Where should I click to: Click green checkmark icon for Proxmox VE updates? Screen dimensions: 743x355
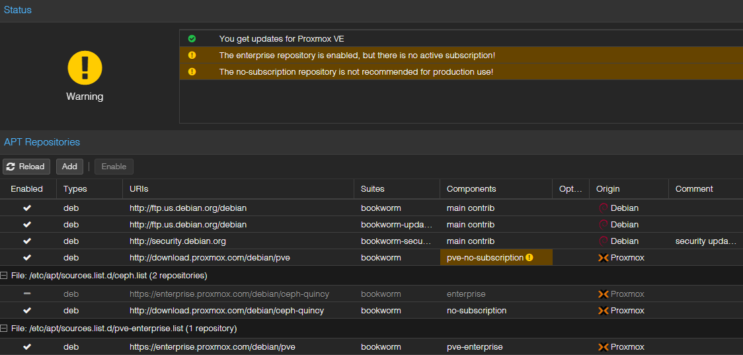tap(192, 39)
